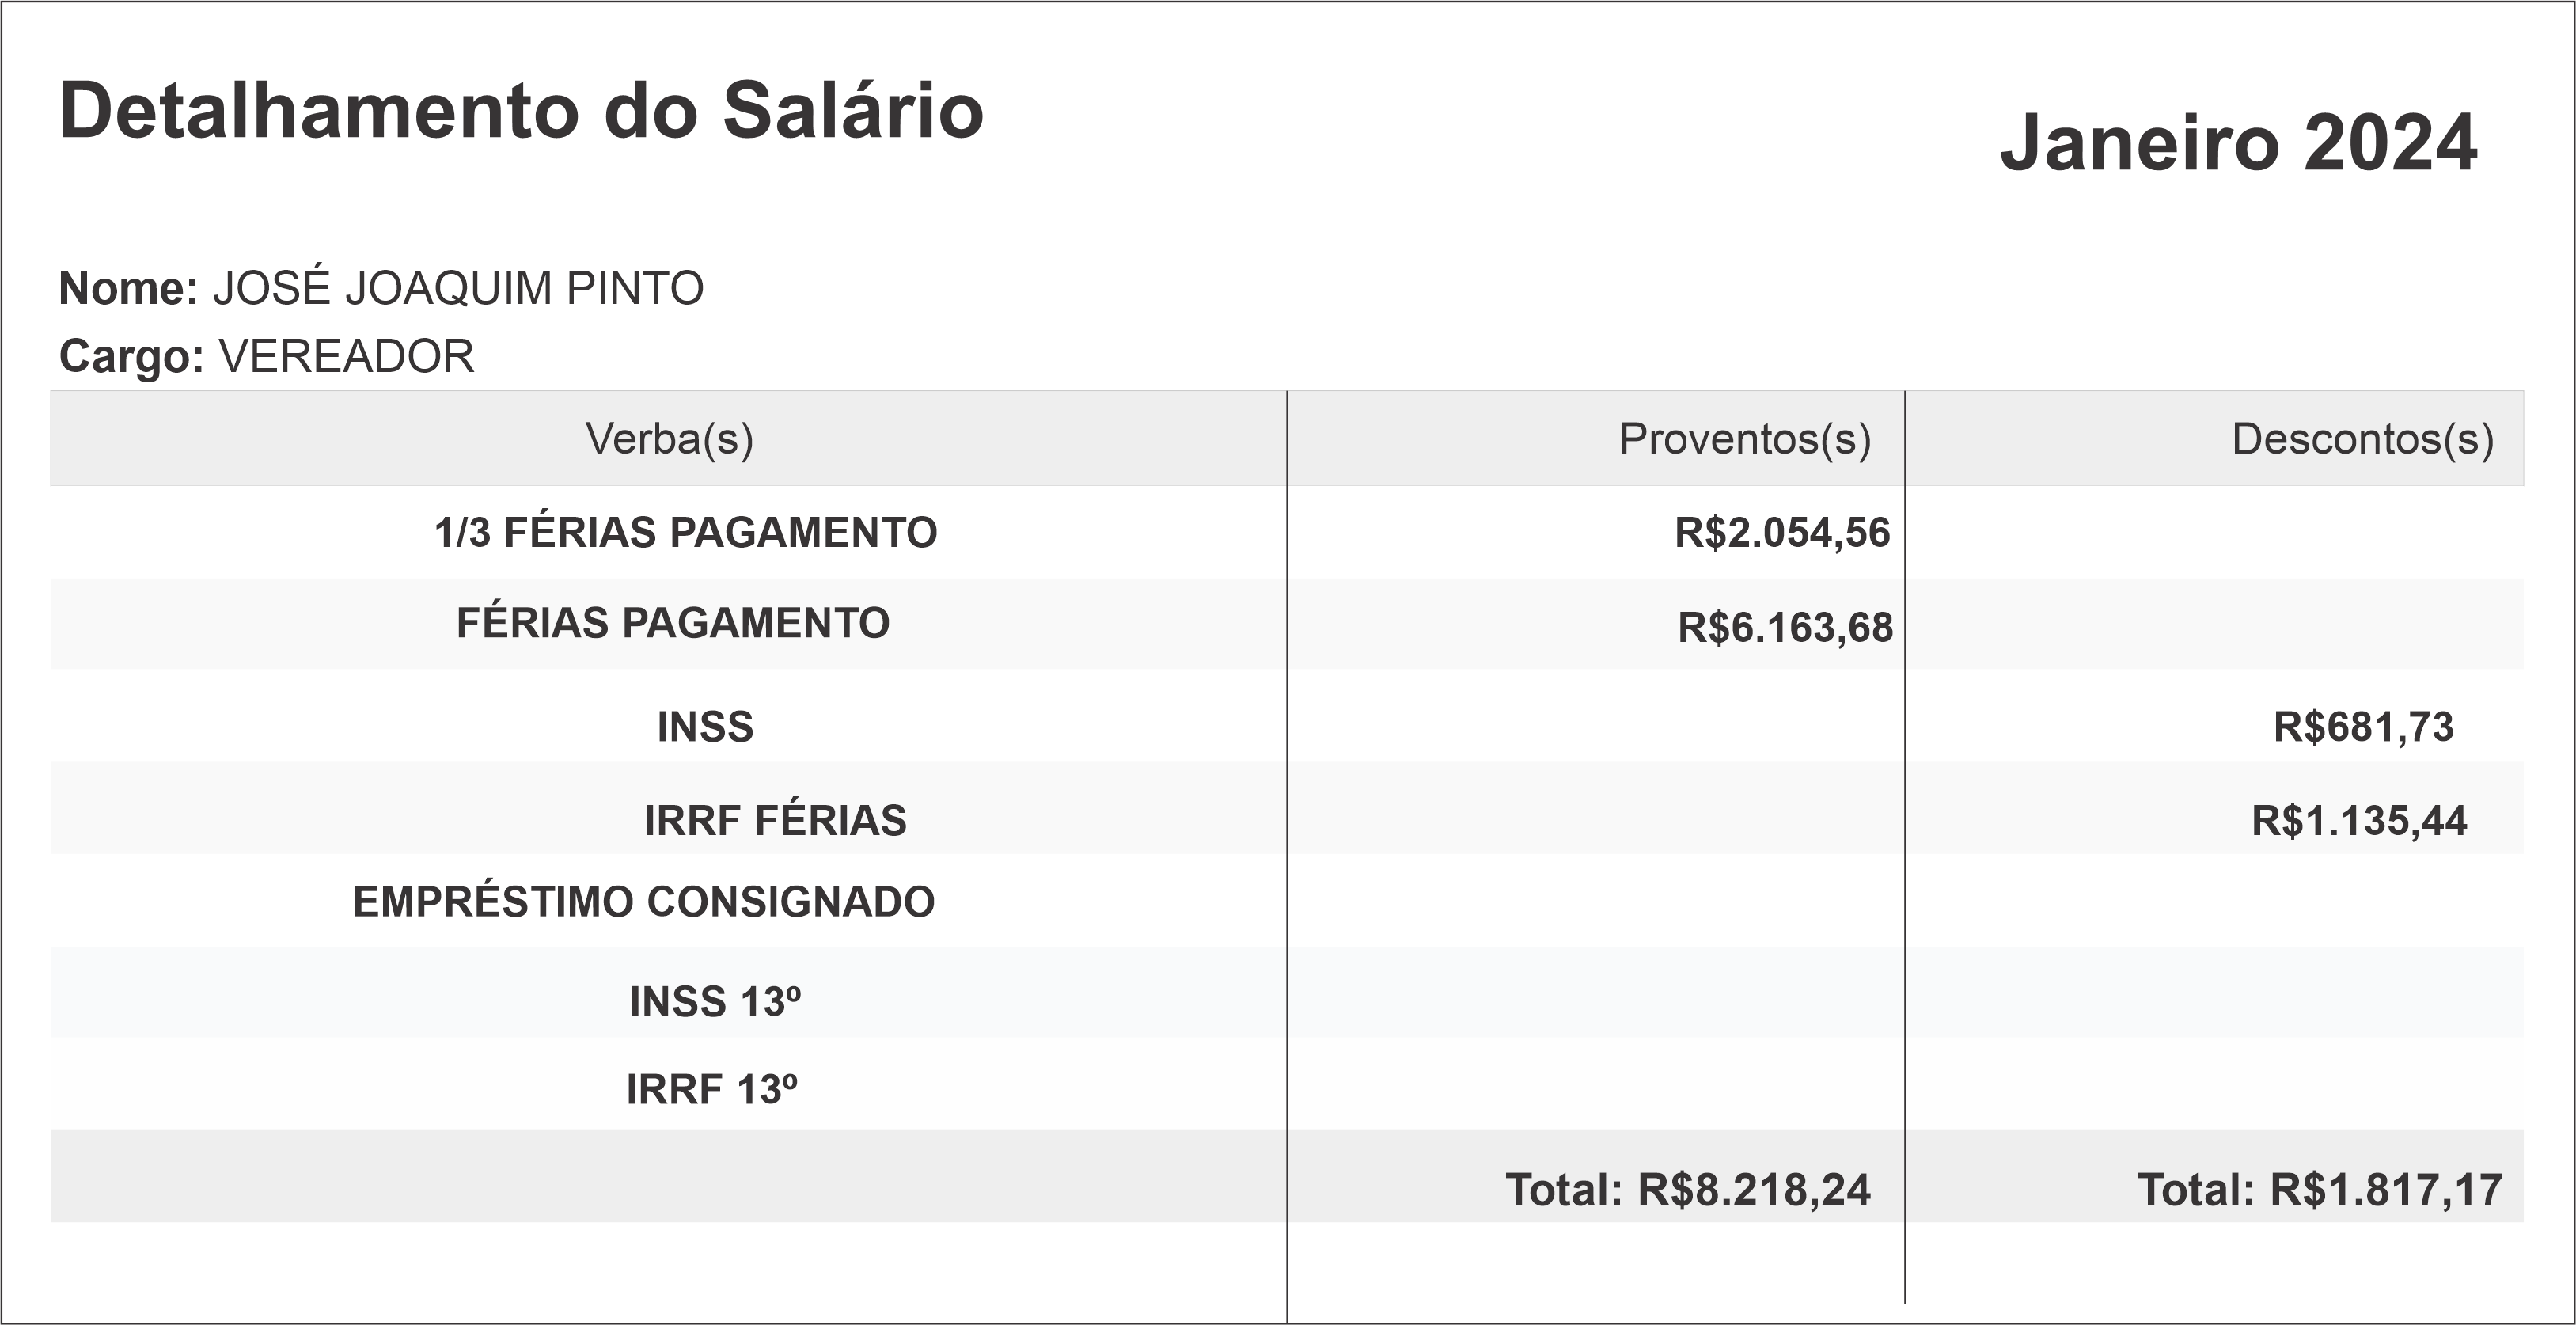The width and height of the screenshot is (2576, 1325).
Task: Select the "1/3 FÉRIAS PAGAMENTO" row label
Action: [x=685, y=532]
